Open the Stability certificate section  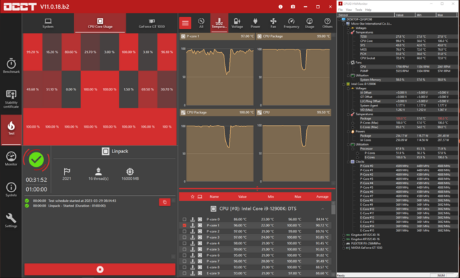pyautogui.click(x=11, y=99)
